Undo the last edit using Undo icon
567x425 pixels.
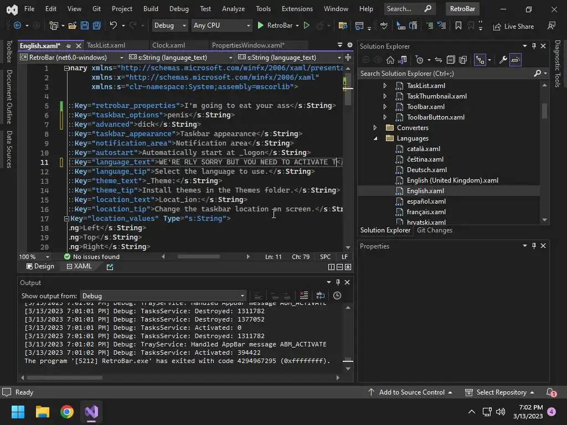coord(113,25)
